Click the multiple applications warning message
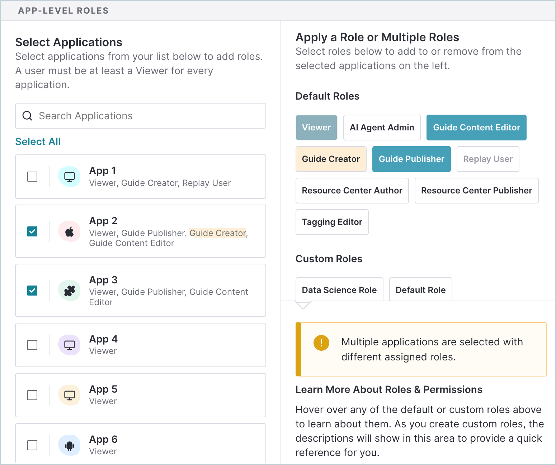 point(432,349)
